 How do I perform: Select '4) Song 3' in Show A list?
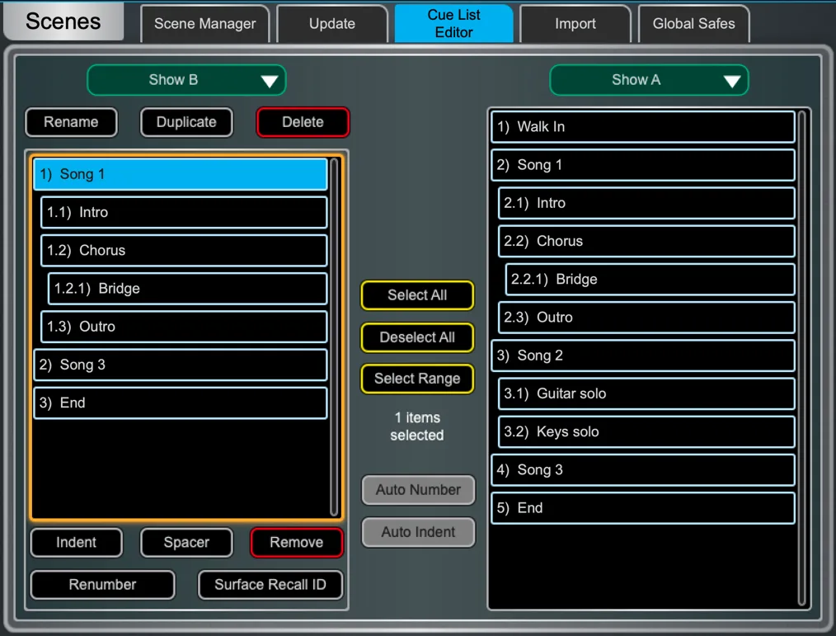click(x=643, y=470)
